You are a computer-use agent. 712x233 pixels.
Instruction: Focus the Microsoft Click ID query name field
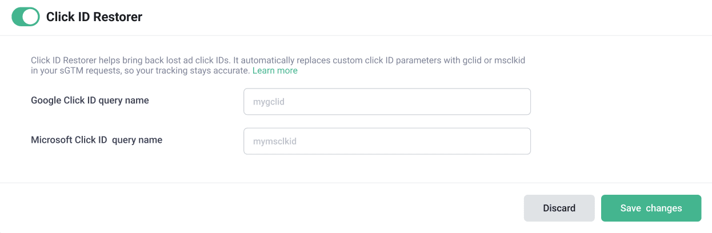tap(387, 141)
